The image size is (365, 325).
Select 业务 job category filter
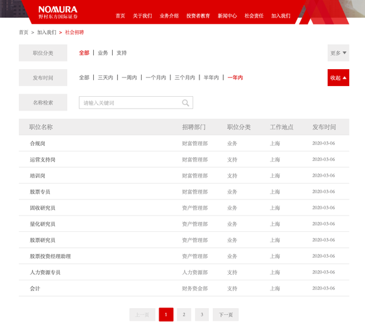[x=103, y=53]
